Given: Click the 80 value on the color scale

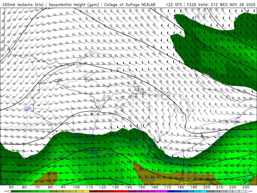Looking at the screenshot, I should 50,187.
